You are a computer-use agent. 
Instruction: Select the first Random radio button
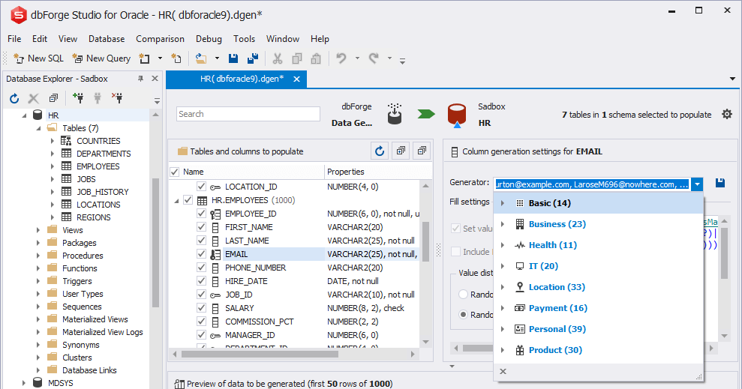[463, 295]
